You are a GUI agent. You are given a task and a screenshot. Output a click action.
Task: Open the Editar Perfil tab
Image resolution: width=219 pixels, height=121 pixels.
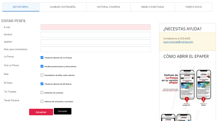[x=21, y=7]
